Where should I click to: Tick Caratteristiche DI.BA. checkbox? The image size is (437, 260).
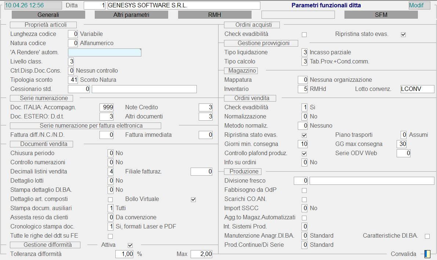427,236
